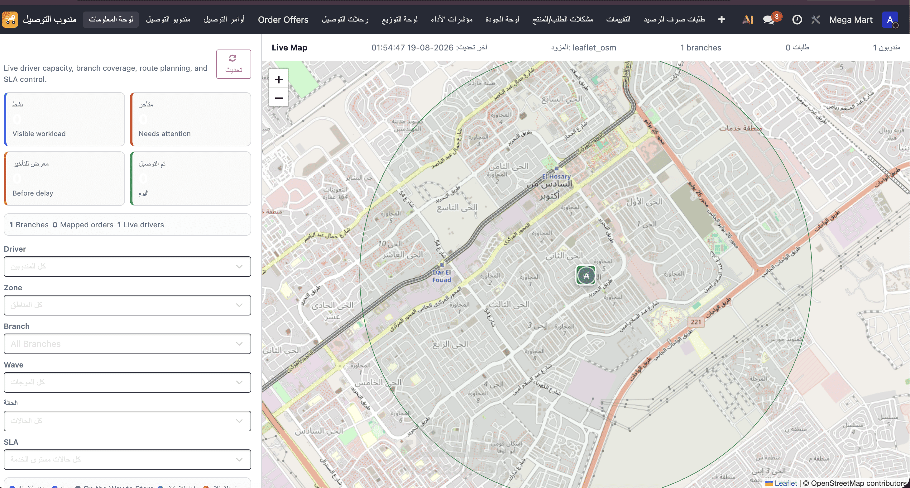Click the متأخر Needs attention card
This screenshot has height=488, width=910.
coord(190,119)
